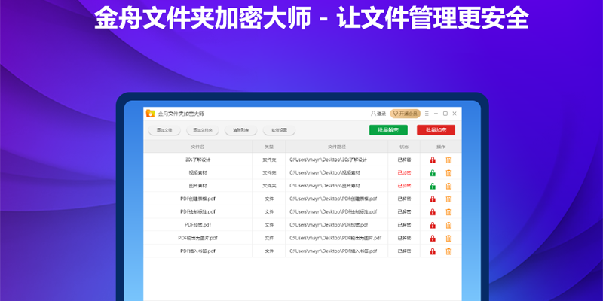Select the 图片素材 file name cell
Screen dimensions: 603x301
(x=197, y=186)
